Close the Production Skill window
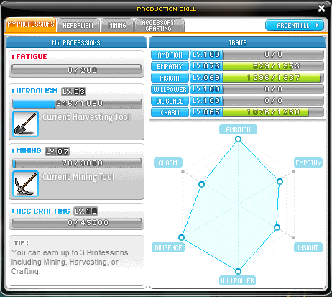Image resolution: width=332 pixels, height=297 pixels. click(x=321, y=9)
